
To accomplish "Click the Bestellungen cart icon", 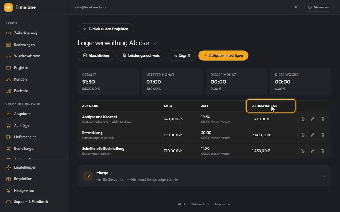I will (8, 149).
